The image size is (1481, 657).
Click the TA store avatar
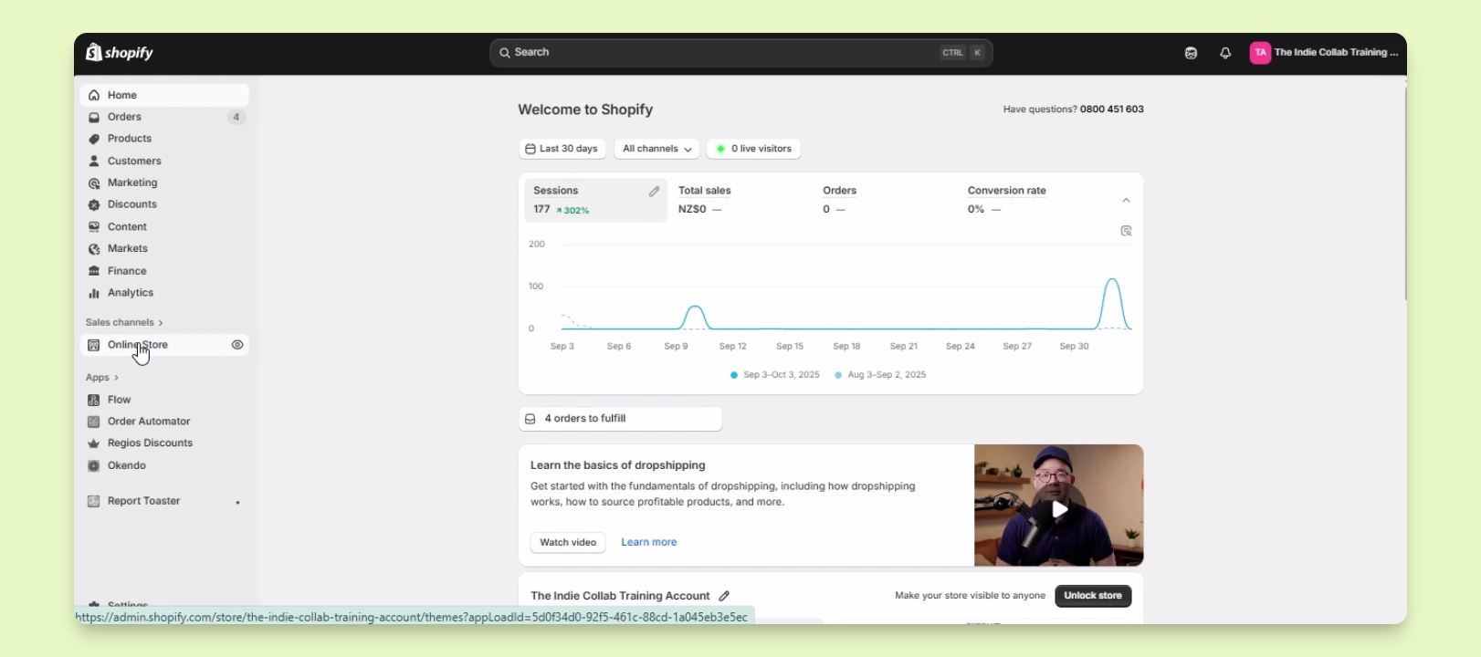(x=1260, y=53)
